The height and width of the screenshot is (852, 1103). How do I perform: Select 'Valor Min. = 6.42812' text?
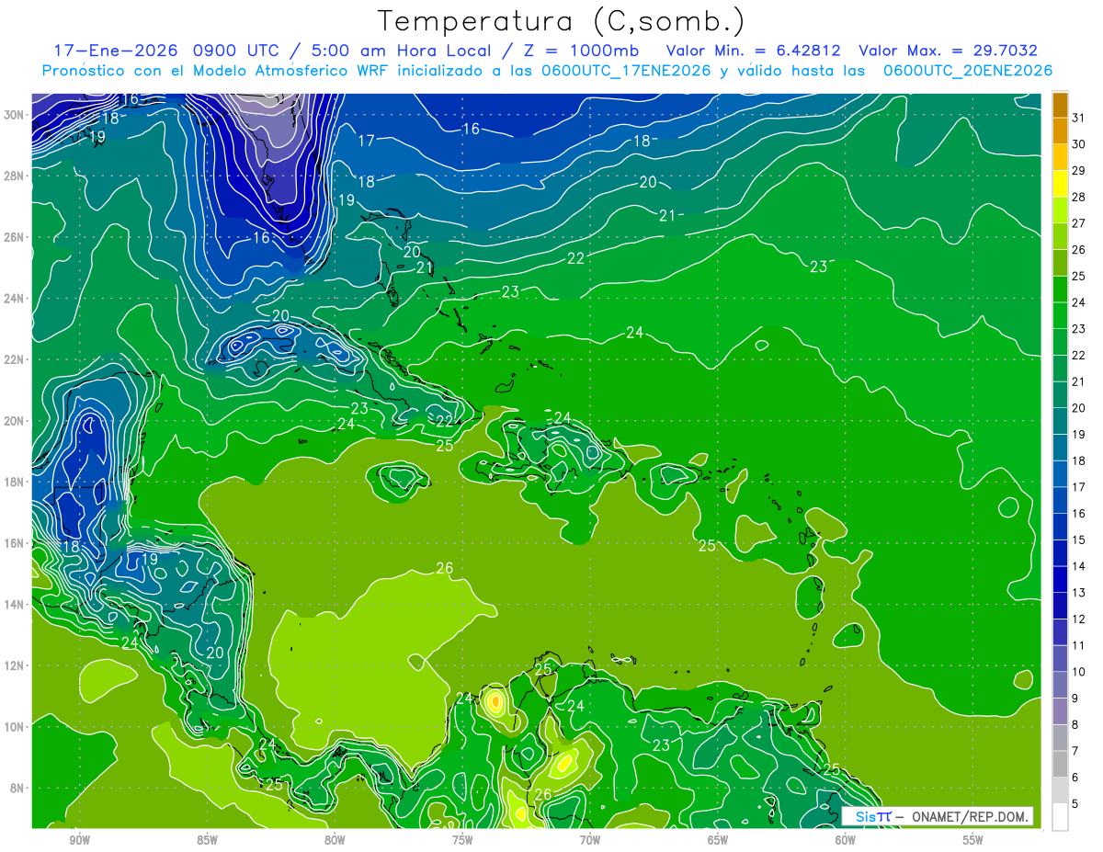754,51
